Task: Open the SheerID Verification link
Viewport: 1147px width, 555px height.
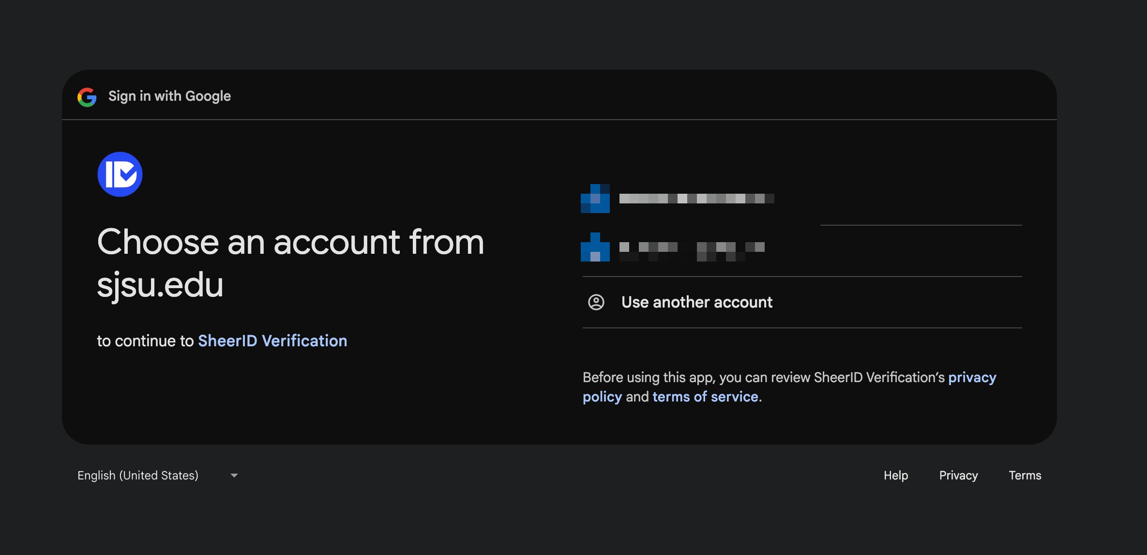Action: [x=272, y=341]
